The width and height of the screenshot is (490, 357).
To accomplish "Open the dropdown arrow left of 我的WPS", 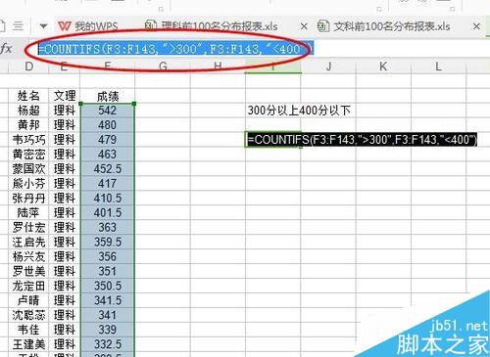I will (43, 25).
